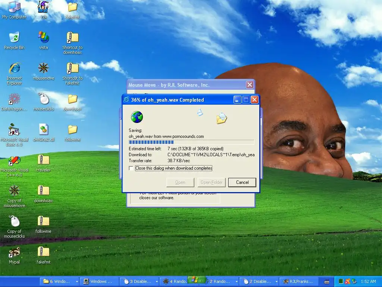The width and height of the screenshot is (382, 287).
Task: Expand the 3 Disable... taskbar group arrow
Action: [x=157, y=281]
